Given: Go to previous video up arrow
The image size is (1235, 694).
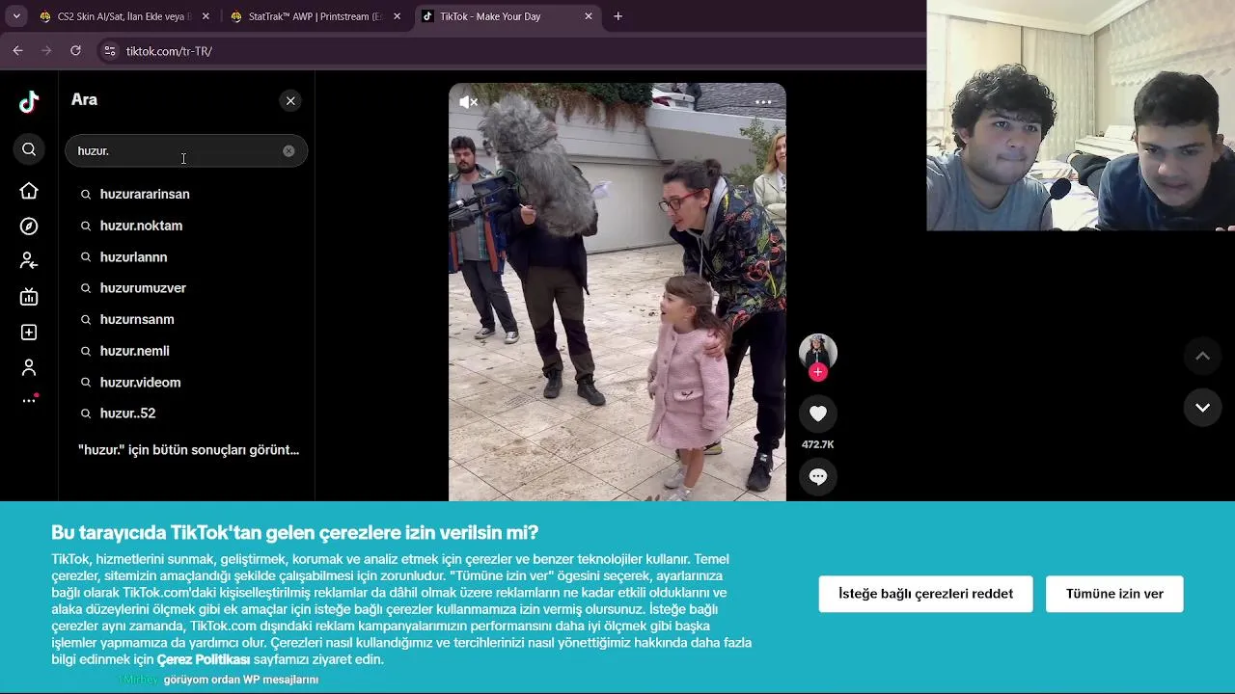Looking at the screenshot, I should (1202, 356).
